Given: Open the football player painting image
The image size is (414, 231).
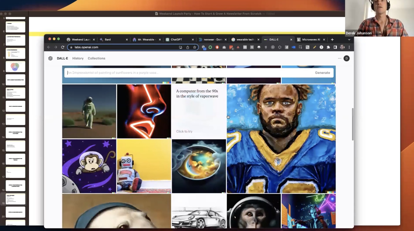Looking at the screenshot, I should (281, 139).
